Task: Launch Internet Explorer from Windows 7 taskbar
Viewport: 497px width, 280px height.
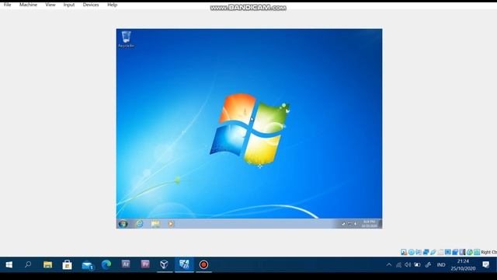Action: 140,224
